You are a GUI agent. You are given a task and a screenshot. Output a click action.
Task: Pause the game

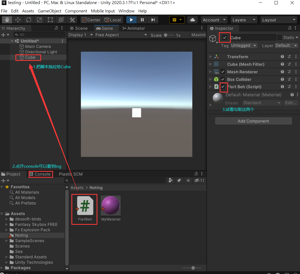pyautogui.click(x=142, y=20)
